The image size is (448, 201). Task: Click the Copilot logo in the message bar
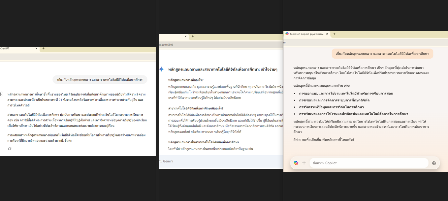point(296,163)
